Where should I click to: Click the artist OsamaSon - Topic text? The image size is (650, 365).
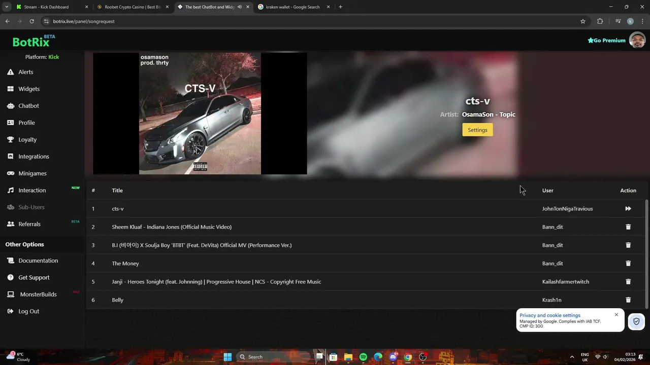coord(489,115)
